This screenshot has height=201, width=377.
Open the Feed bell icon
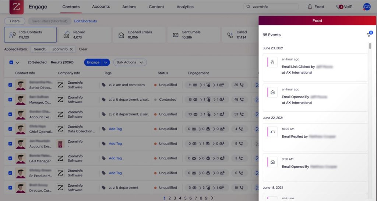coord(310,7)
